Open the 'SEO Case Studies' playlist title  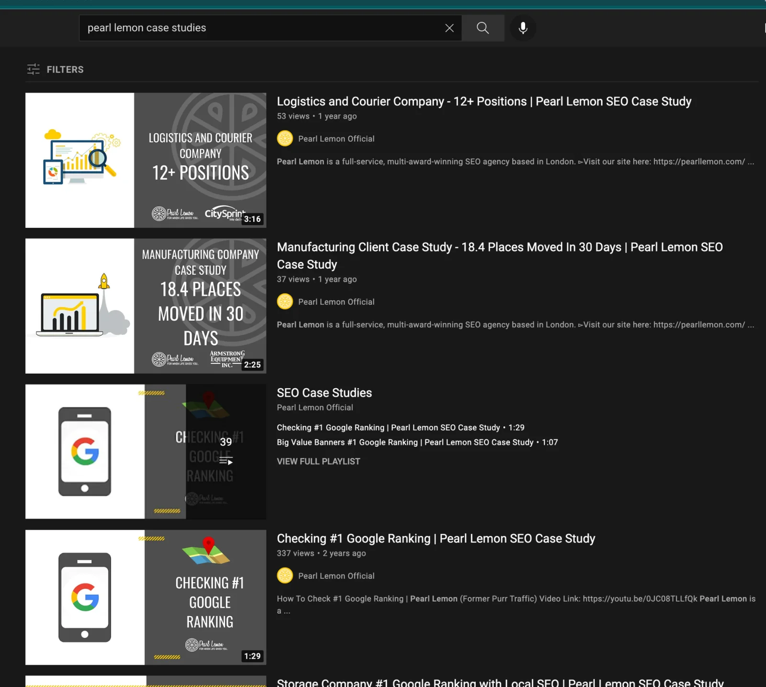point(324,393)
